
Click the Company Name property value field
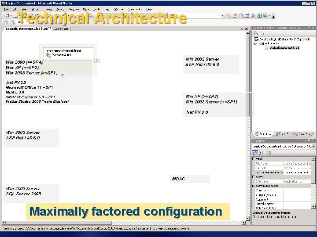(x=297, y=195)
